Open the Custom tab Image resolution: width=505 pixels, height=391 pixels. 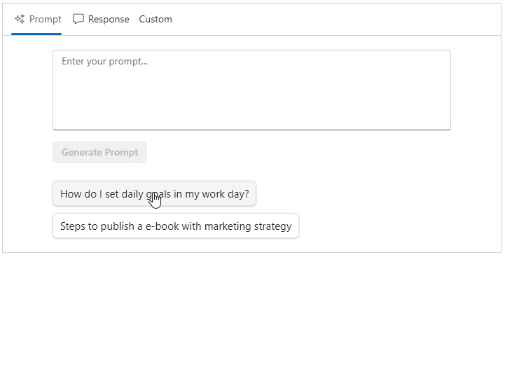155,20
